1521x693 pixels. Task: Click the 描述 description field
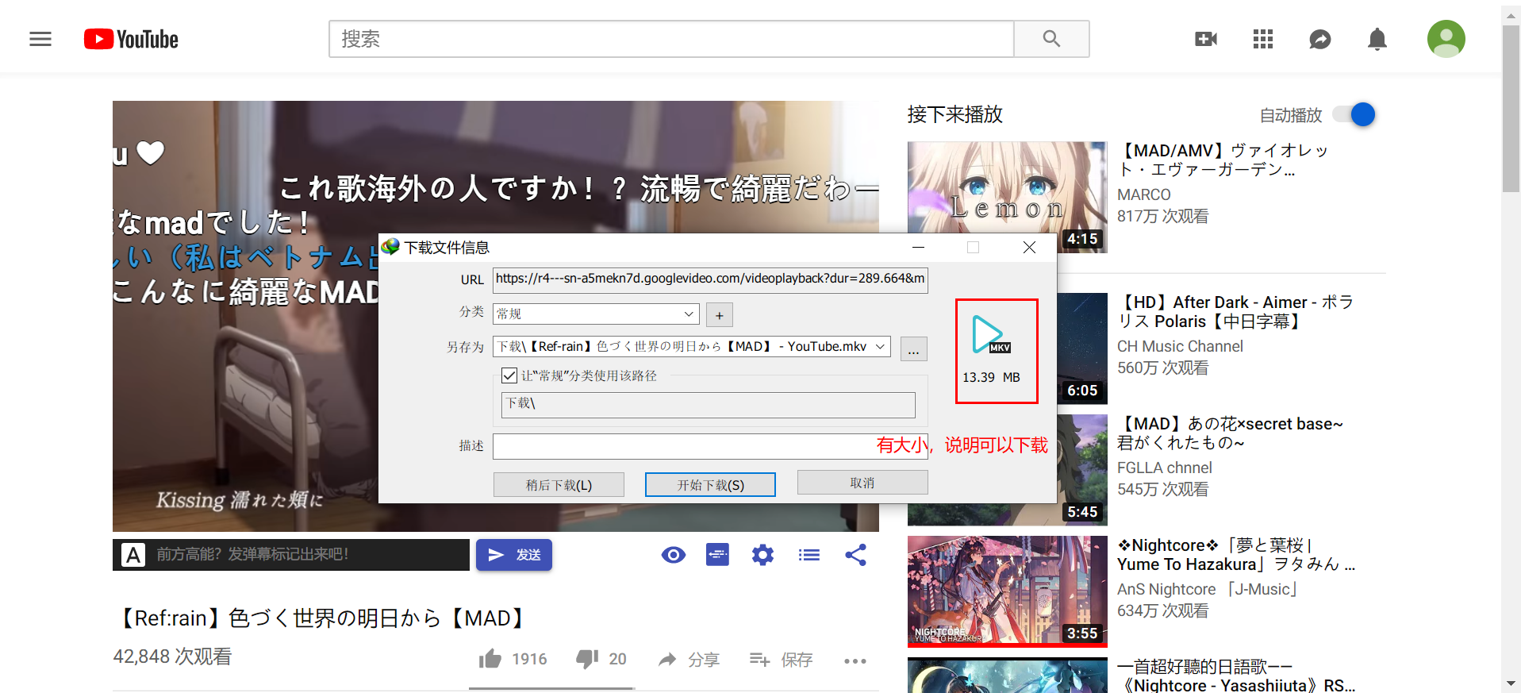point(710,446)
